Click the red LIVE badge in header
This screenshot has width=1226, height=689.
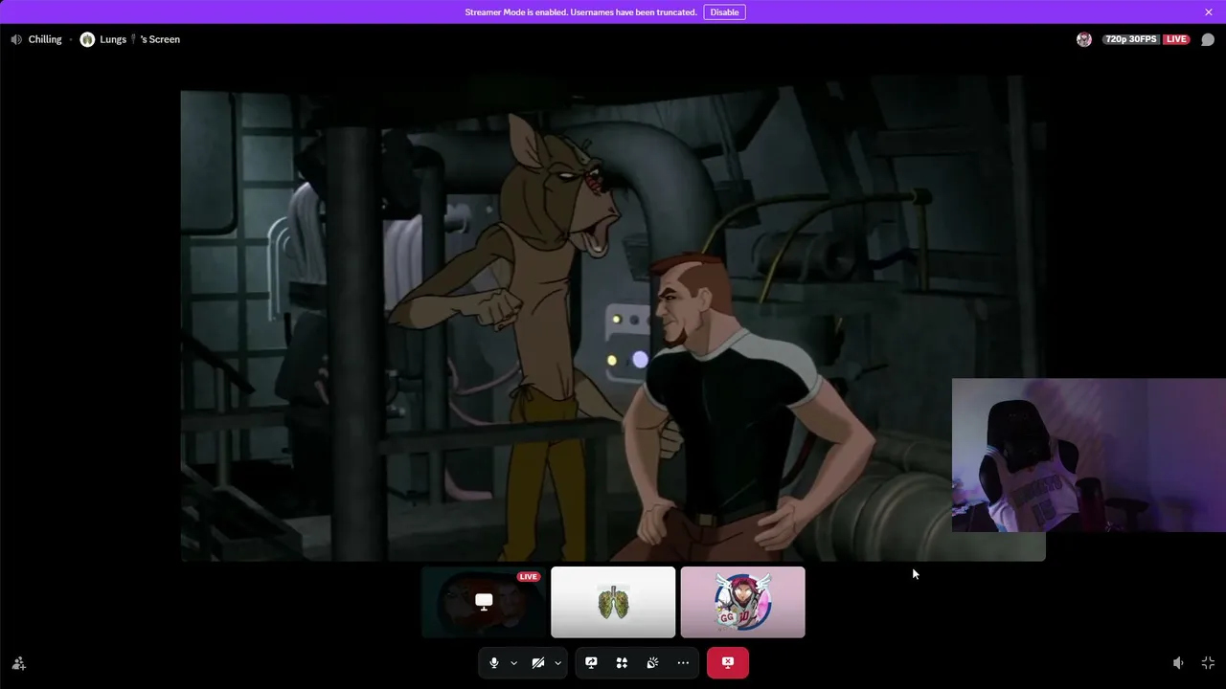pos(1176,39)
